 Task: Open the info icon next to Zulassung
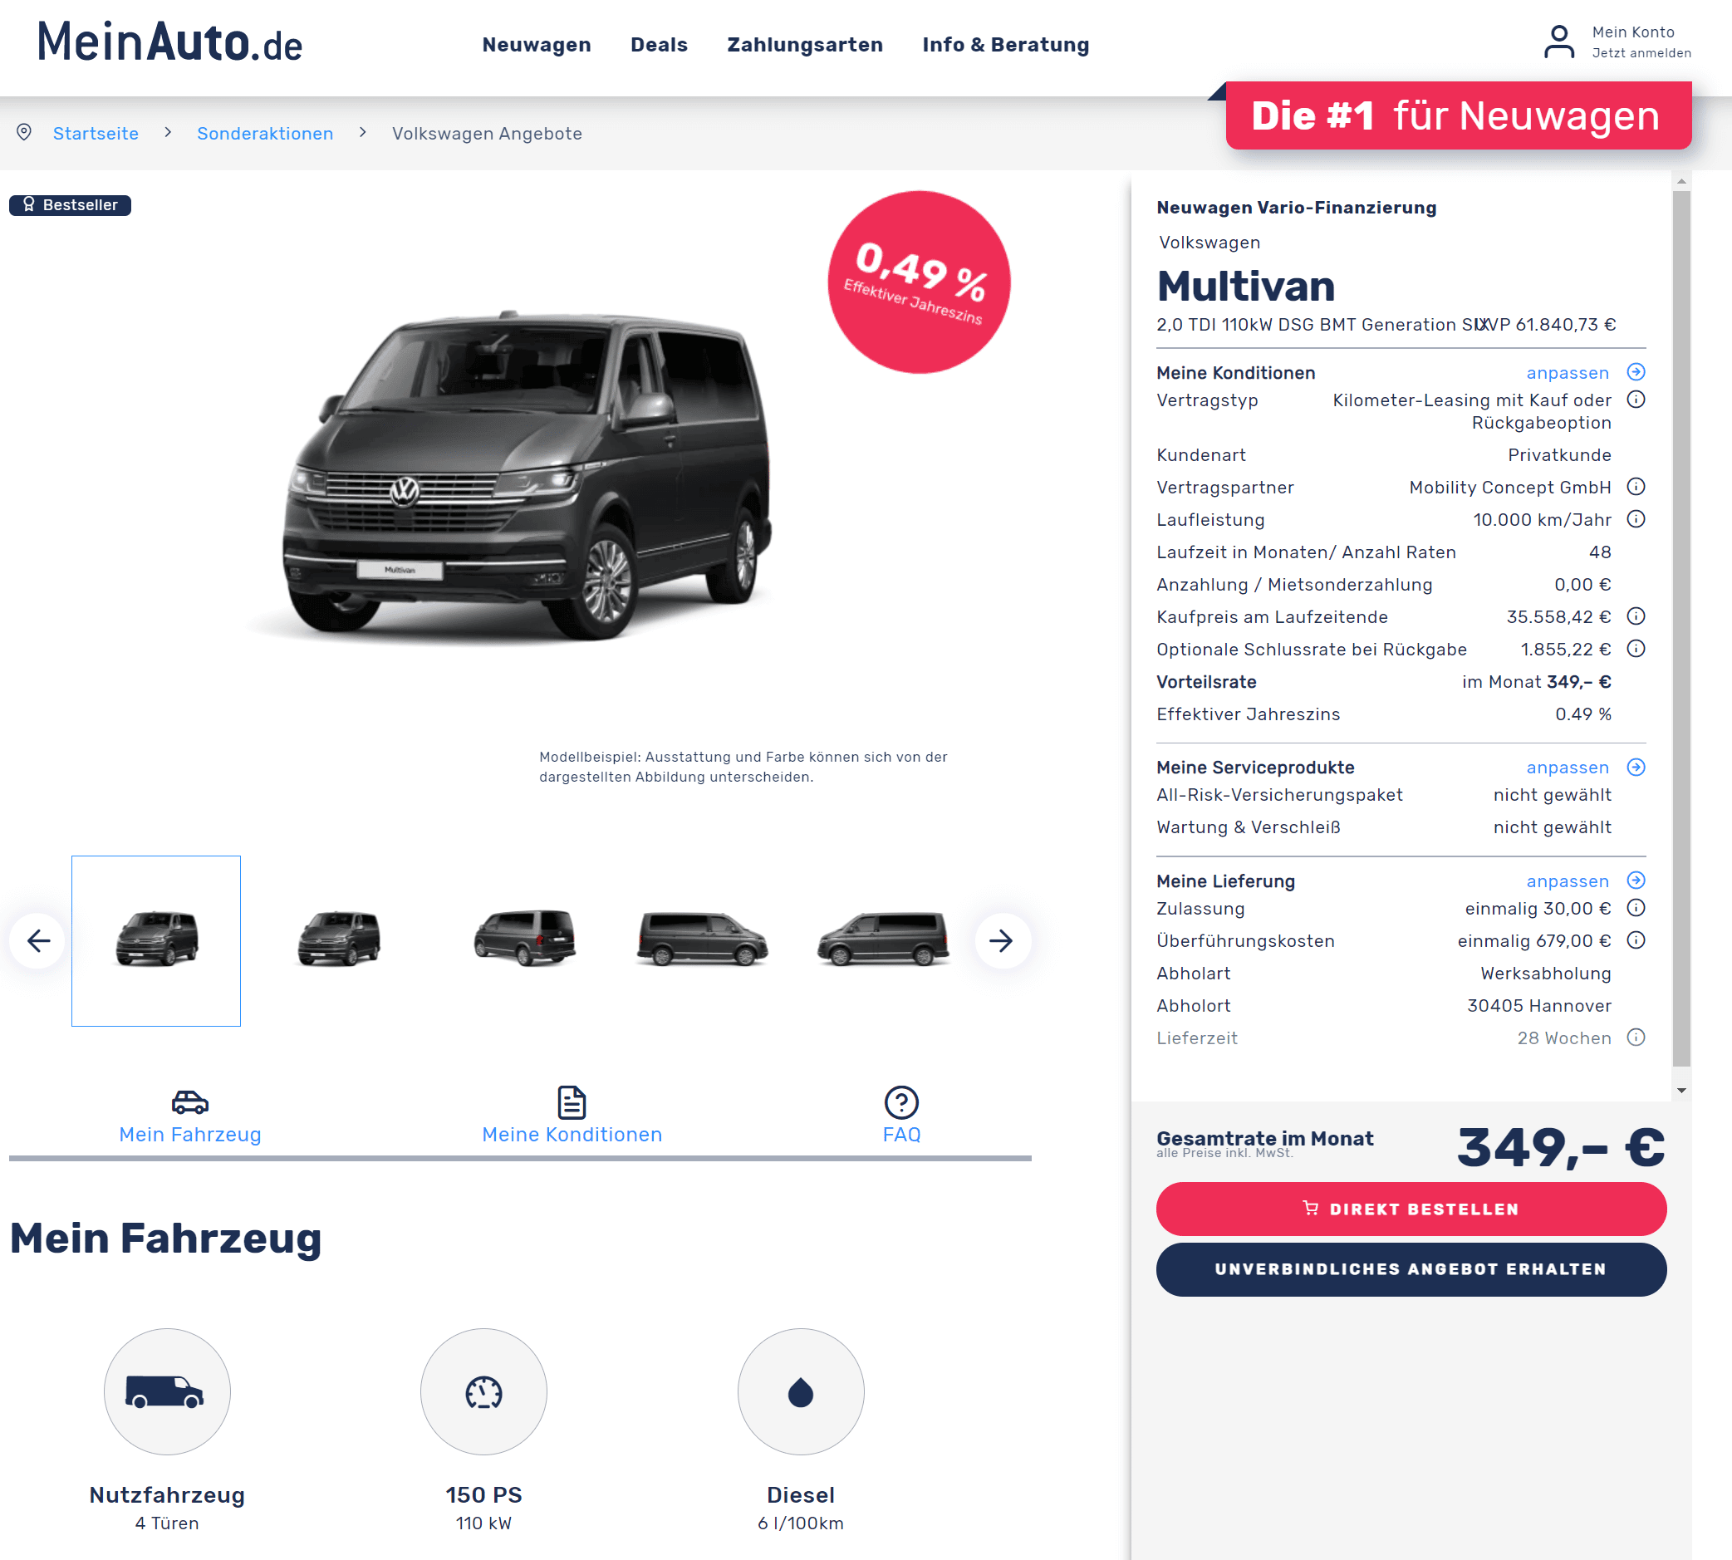[1635, 908]
